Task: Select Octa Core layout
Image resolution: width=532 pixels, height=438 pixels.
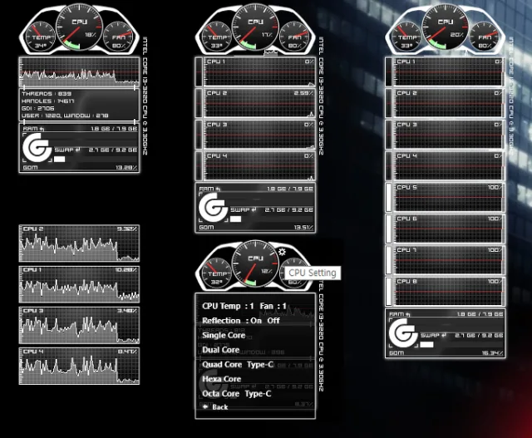Action: (221, 394)
